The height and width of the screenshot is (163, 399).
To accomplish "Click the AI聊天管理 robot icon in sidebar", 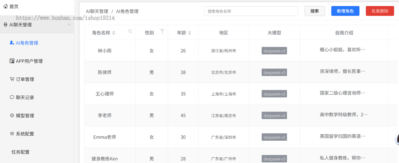I will 6,25.
